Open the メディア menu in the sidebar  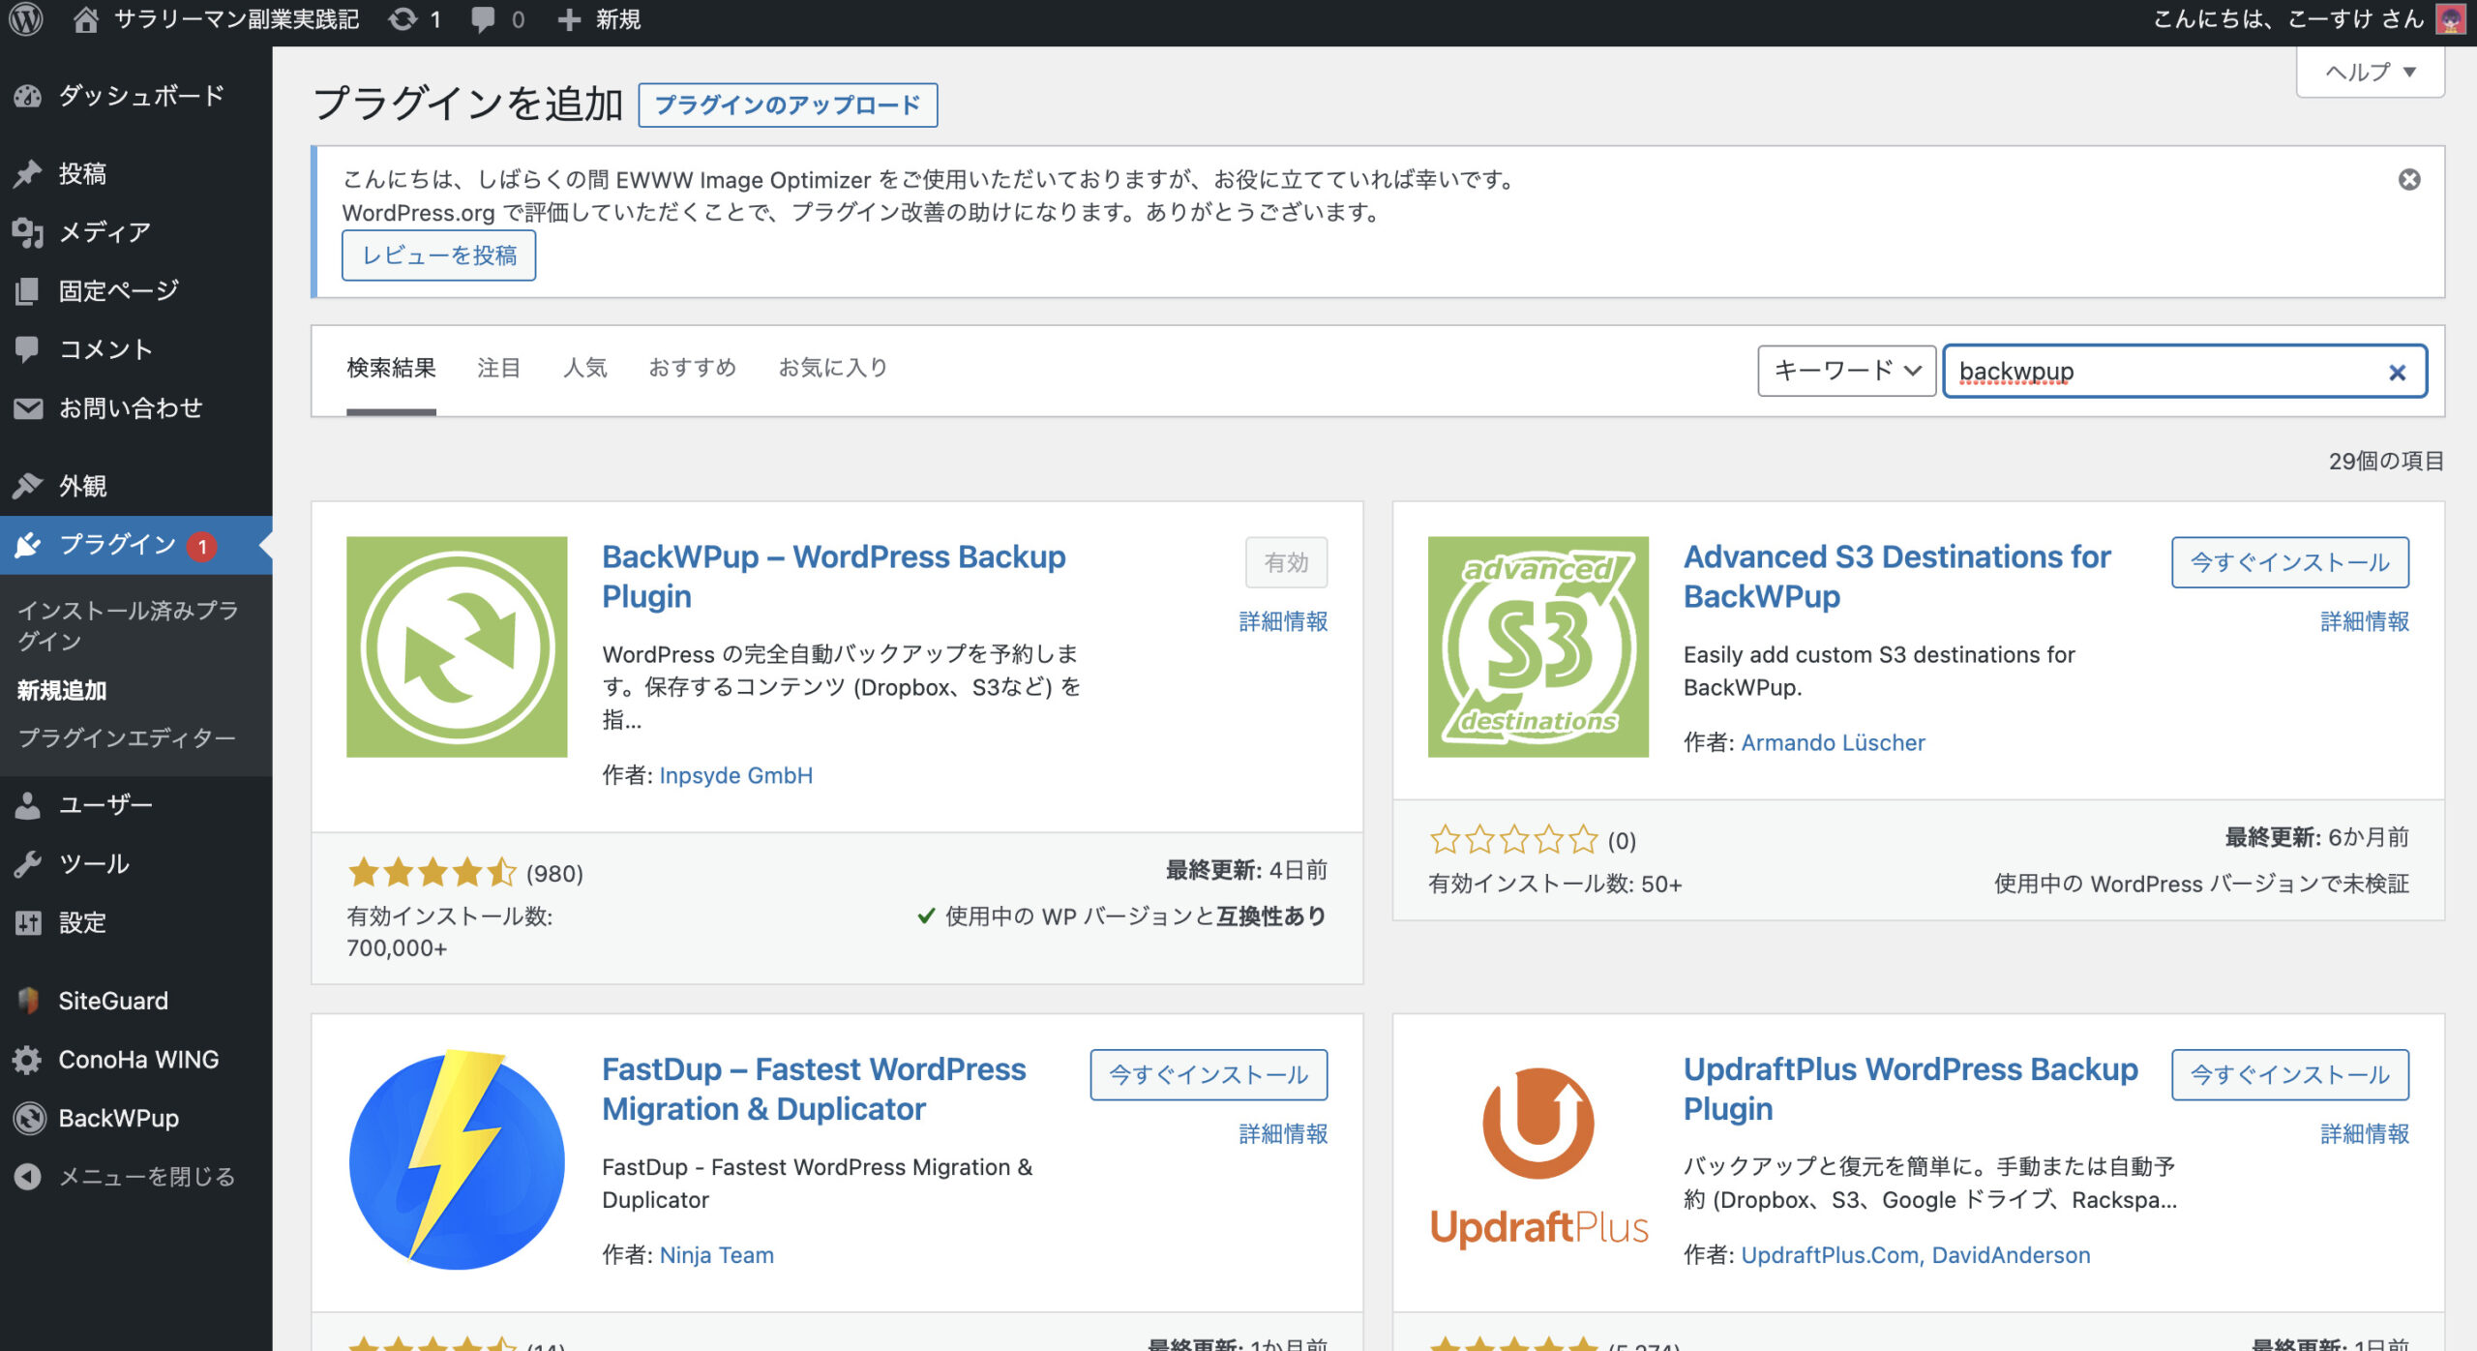(104, 232)
